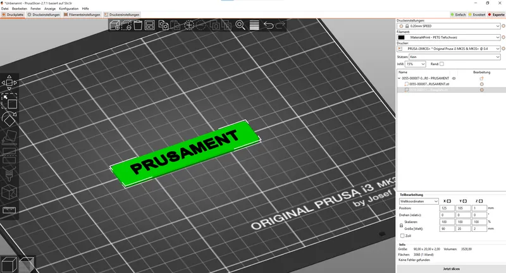
Task: Click settings gear for highlighted part row
Action: coord(481,90)
